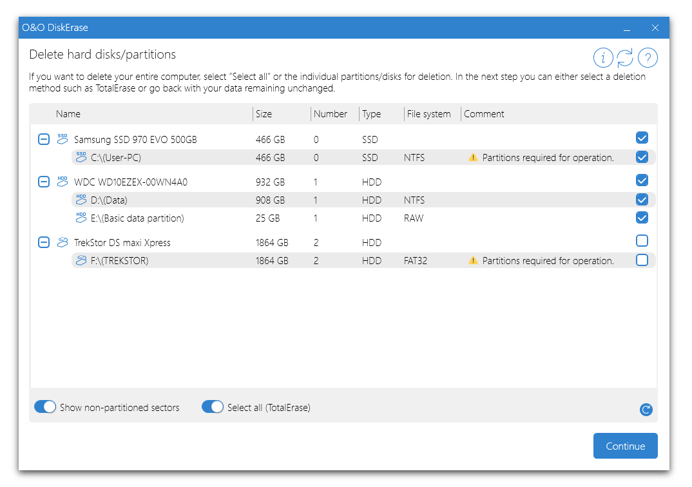Image resolution: width=692 pixels, height=487 pixels.
Task: Click the NTFS value in the C:\(User-PC) row
Action: (414, 157)
